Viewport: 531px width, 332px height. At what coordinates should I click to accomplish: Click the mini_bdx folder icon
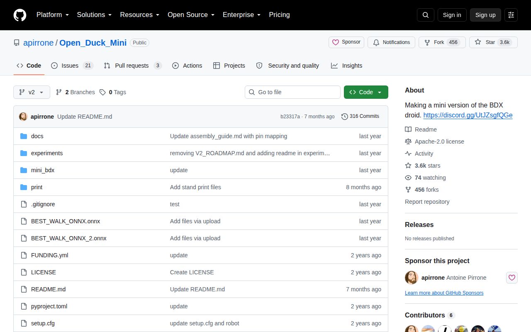tap(24, 170)
